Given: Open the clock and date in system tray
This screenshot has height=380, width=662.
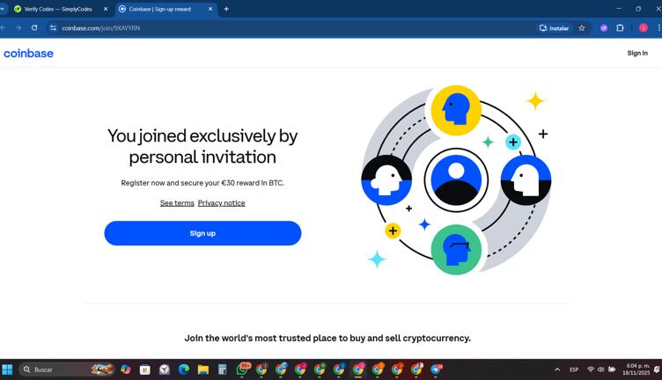Looking at the screenshot, I should (636, 369).
